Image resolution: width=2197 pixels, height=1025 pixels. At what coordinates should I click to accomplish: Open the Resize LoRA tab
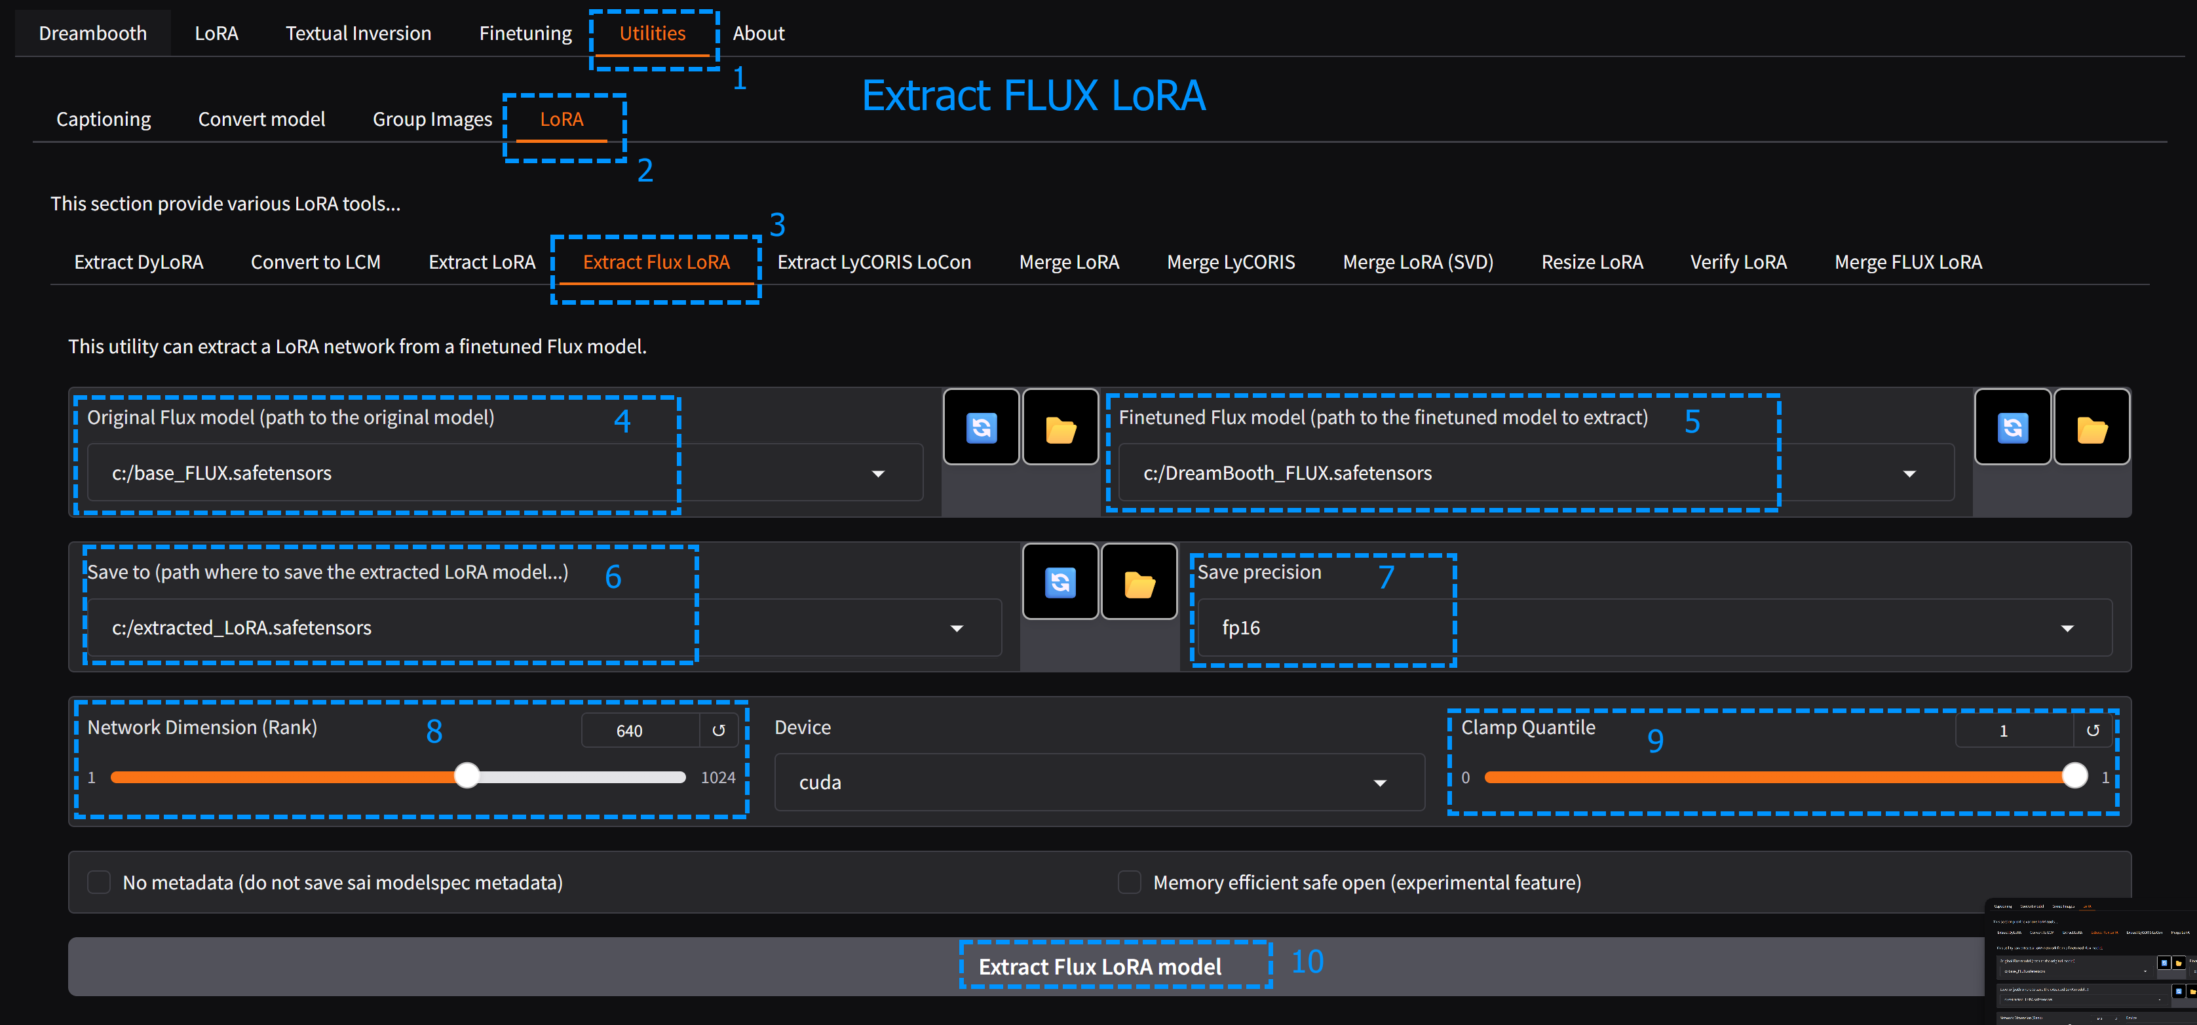(1592, 263)
